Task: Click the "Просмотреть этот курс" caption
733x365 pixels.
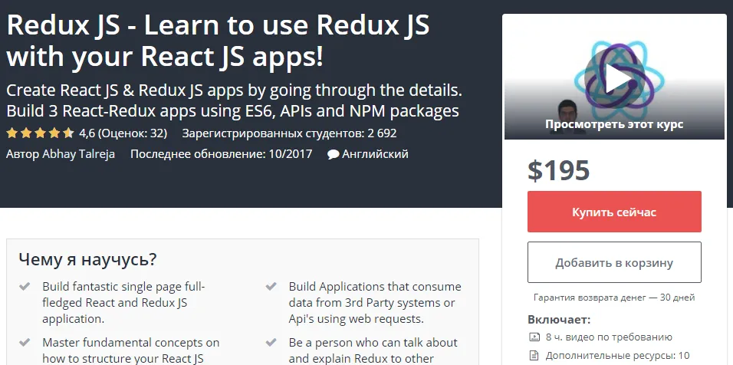Action: [614, 123]
